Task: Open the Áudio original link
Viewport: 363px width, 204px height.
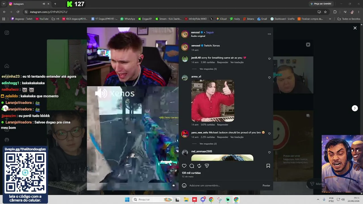Action: tap(198, 36)
